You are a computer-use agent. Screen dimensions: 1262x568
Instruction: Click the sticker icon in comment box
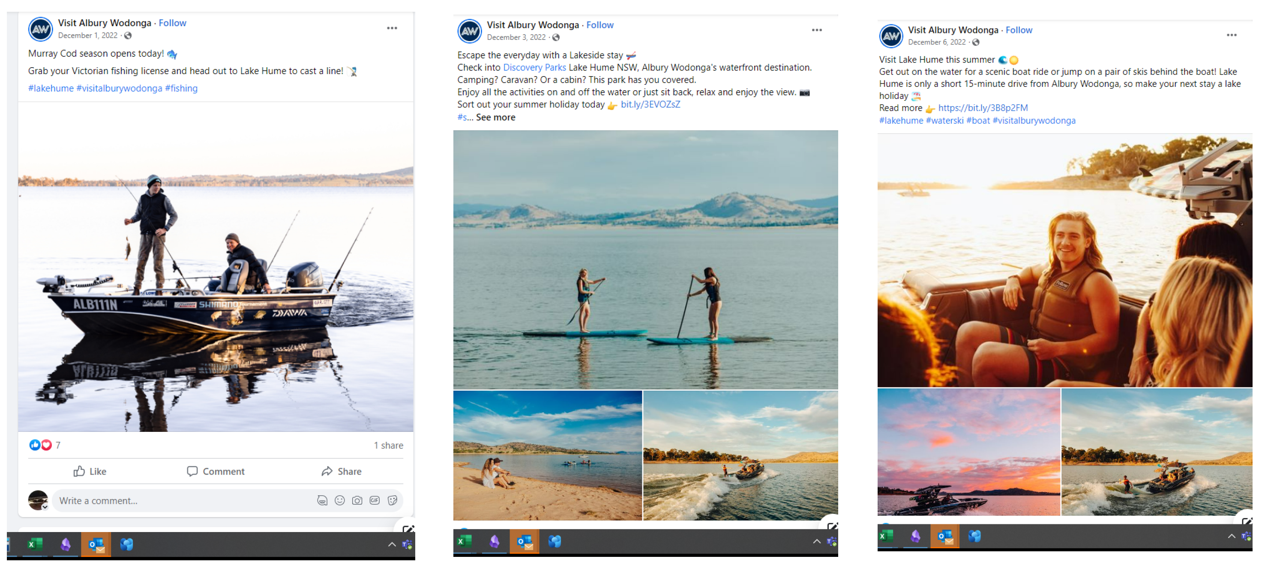[x=393, y=500]
